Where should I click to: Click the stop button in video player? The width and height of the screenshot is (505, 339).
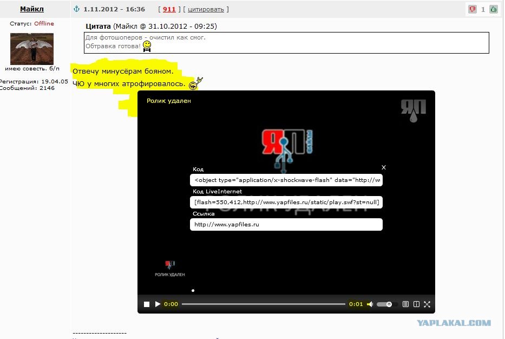147,304
